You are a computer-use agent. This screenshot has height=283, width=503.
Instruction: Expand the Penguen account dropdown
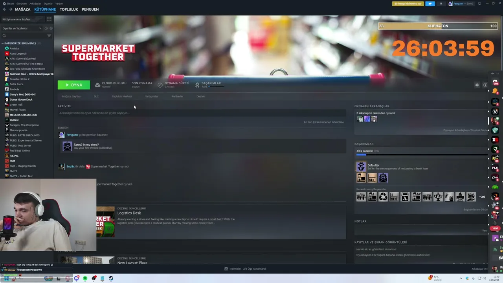click(x=461, y=4)
